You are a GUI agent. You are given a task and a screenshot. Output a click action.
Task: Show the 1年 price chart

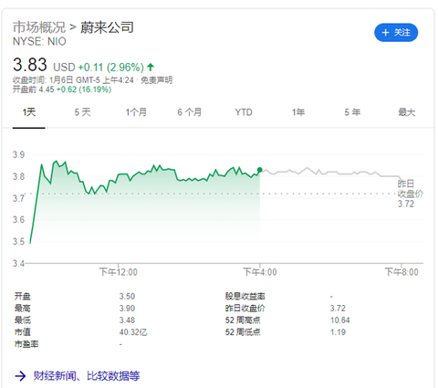click(x=298, y=112)
